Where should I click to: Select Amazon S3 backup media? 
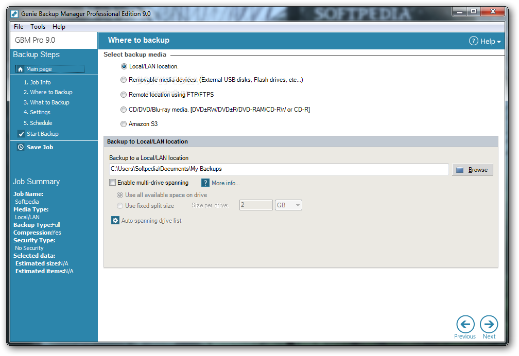[124, 124]
